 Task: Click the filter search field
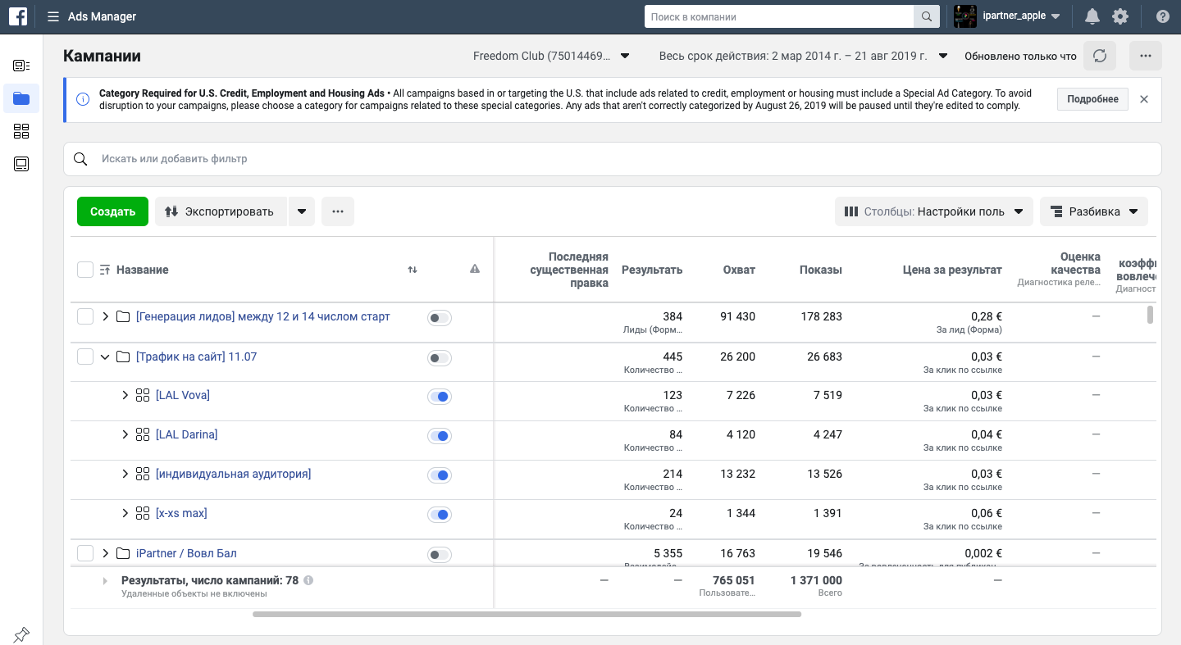(x=613, y=159)
